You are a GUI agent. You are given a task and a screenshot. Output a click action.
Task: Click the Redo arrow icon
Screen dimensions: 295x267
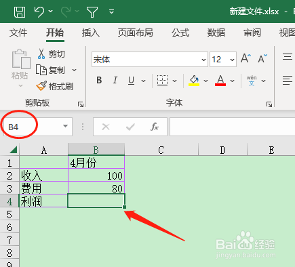point(66,12)
